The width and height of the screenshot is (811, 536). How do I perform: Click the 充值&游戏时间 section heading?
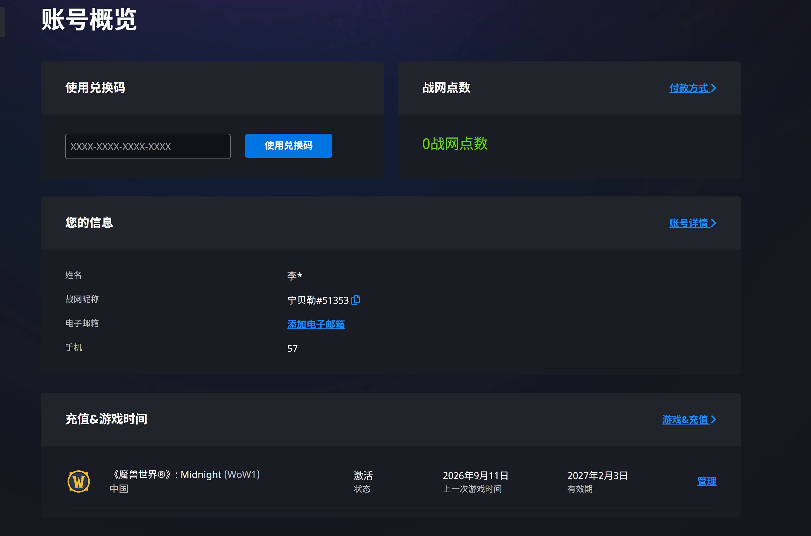coord(106,419)
